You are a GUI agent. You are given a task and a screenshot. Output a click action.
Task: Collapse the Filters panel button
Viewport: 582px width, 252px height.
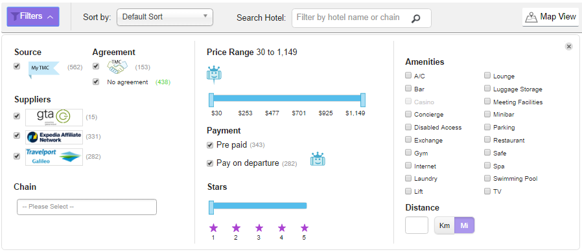[33, 17]
